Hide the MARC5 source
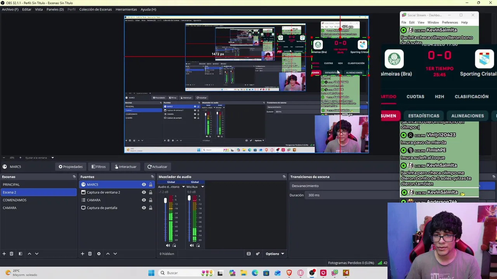Screen dimensions: 497x279 144,184
